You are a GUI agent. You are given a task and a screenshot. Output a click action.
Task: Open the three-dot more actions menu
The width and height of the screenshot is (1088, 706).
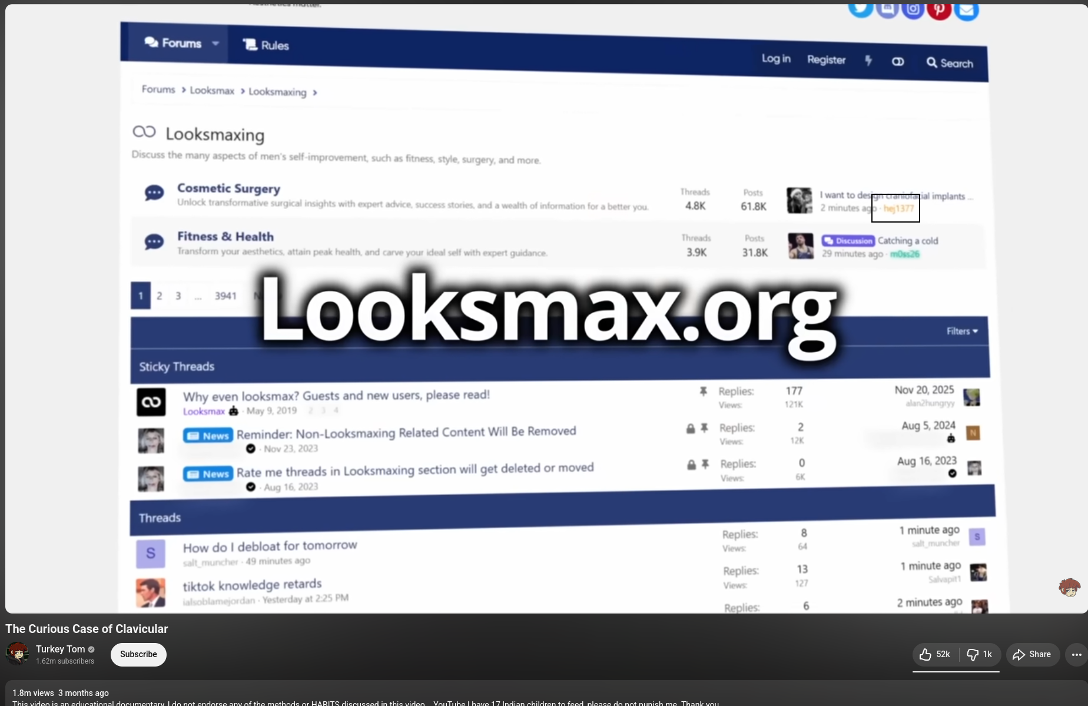1076,654
